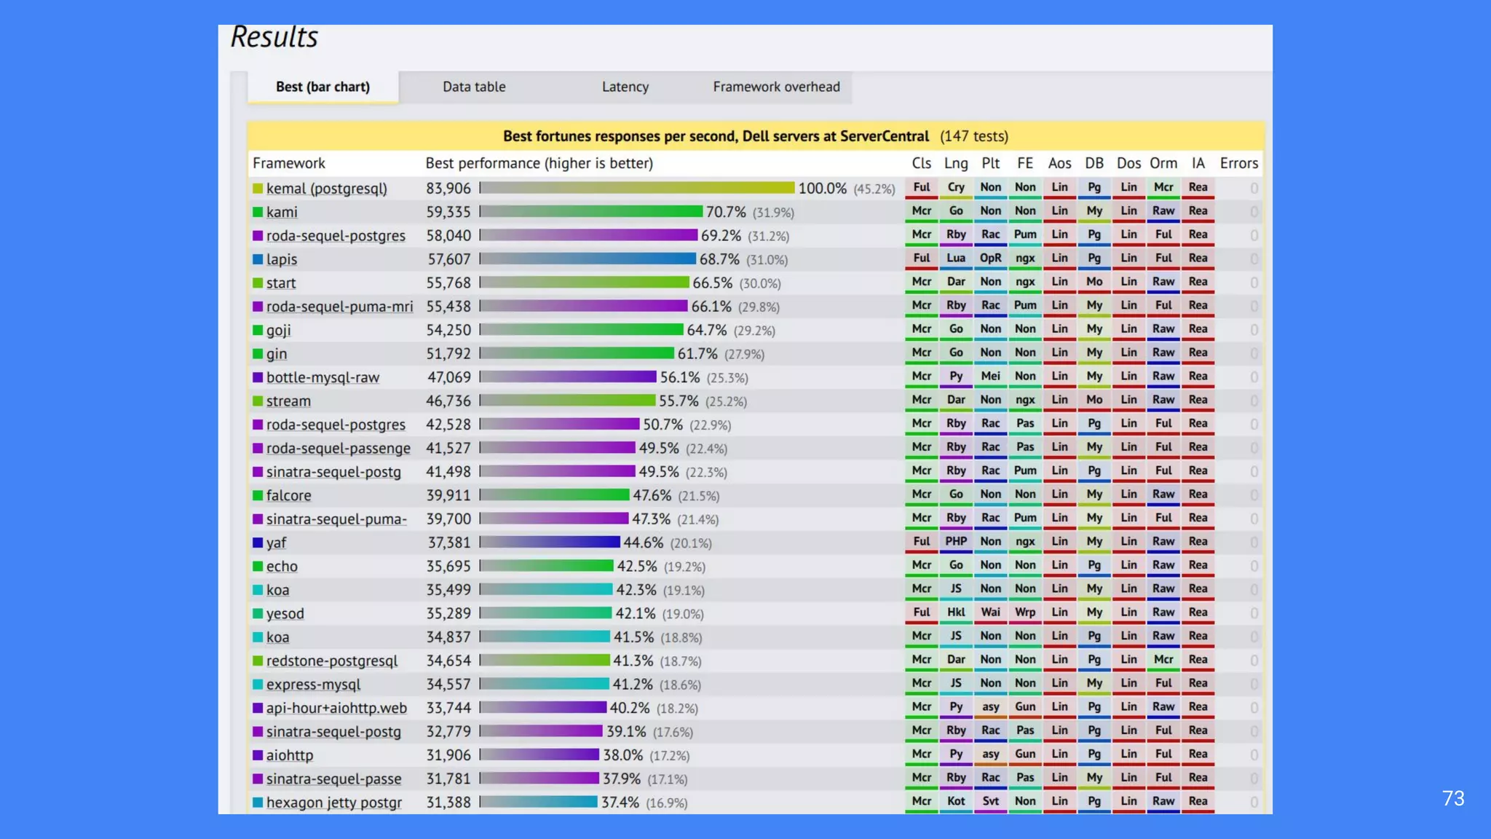Click the DB column header
The width and height of the screenshot is (1491, 839).
1094,163
